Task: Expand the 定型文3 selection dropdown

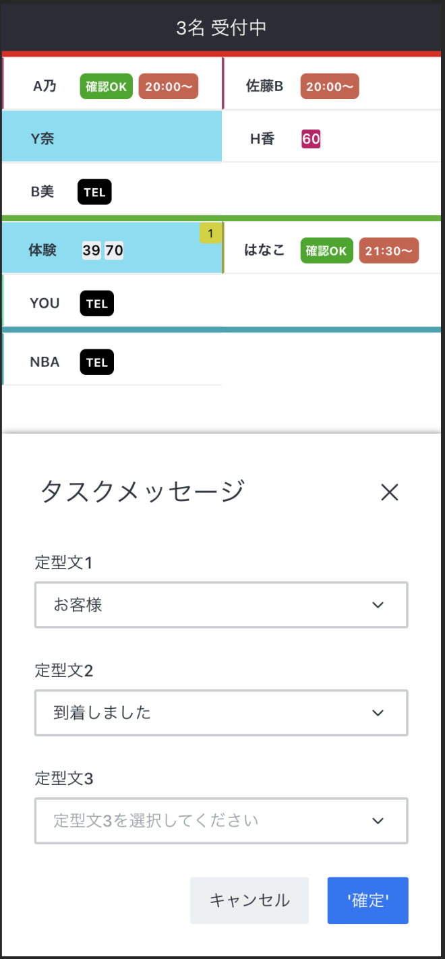Action: click(221, 821)
